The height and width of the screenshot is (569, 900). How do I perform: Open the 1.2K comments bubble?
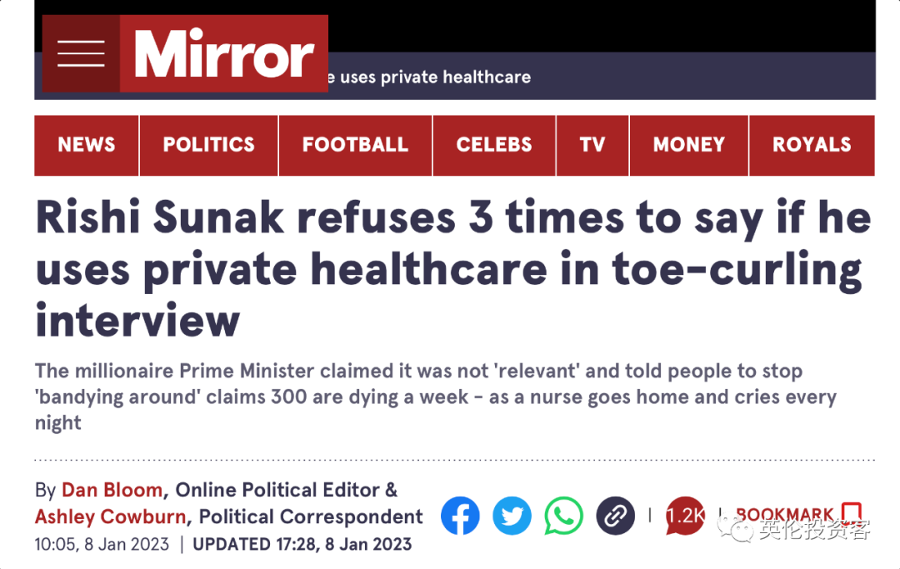click(x=685, y=516)
